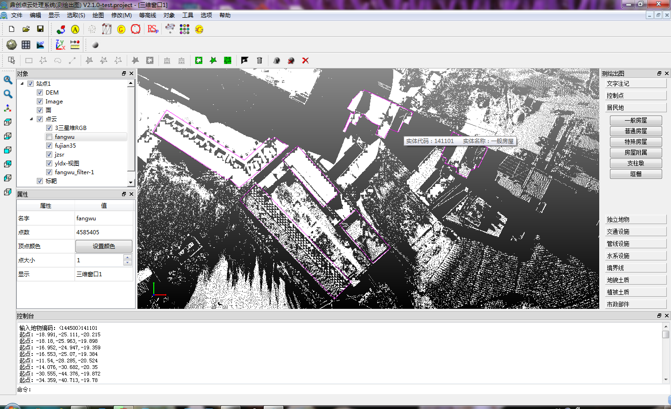The height and width of the screenshot is (409, 671).
Task: Expand the 独立地物 category in right panel
Action: coord(636,219)
